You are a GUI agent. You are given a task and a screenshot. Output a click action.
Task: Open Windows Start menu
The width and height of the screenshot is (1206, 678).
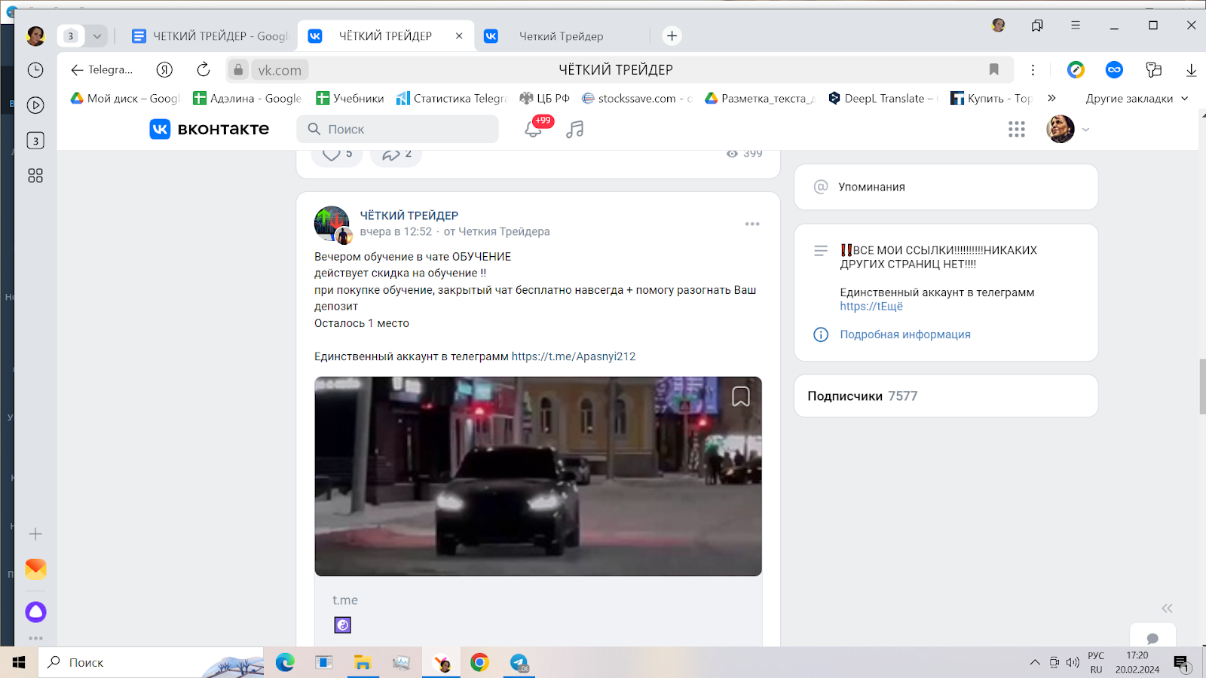pos(19,663)
